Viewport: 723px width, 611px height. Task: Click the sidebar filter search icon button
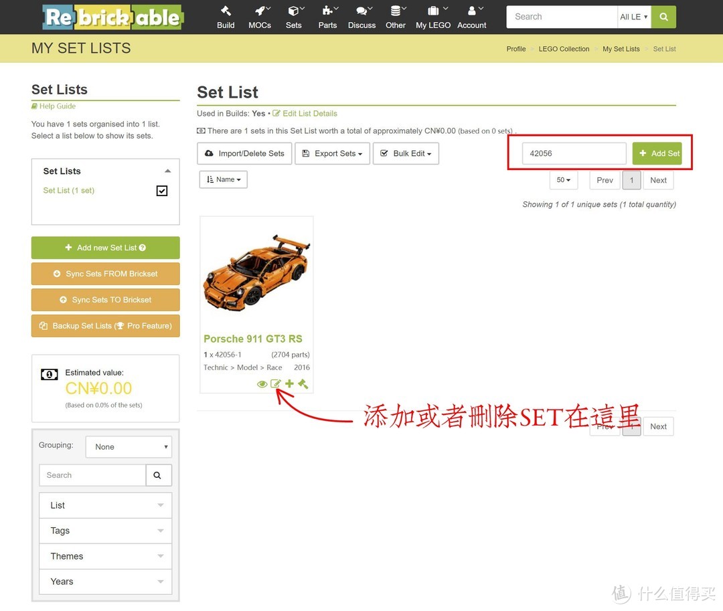(159, 475)
